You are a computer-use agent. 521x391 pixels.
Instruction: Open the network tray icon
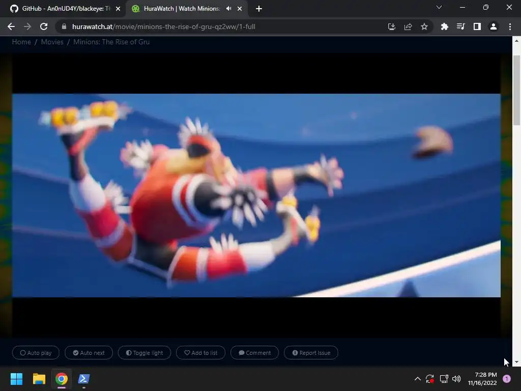(x=444, y=379)
